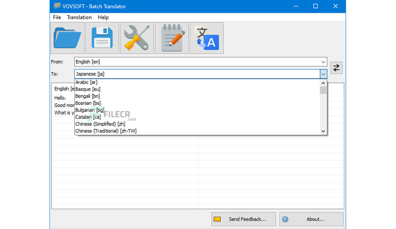The image size is (396, 229).
Task: Choose Basque [eu] from the list
Action: click(x=198, y=89)
